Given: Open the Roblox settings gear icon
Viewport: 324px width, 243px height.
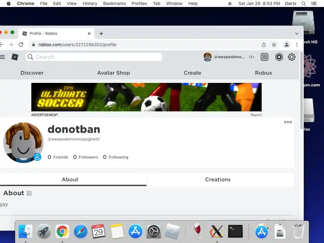Looking at the screenshot, I should [291, 57].
